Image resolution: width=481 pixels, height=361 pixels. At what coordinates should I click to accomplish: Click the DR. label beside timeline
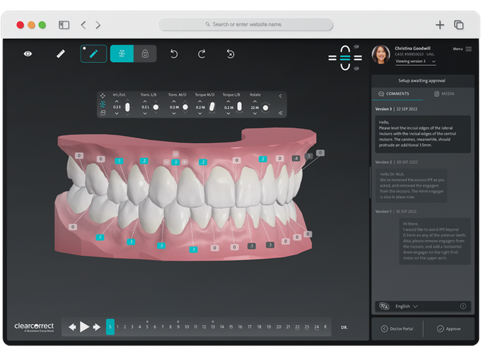click(344, 328)
